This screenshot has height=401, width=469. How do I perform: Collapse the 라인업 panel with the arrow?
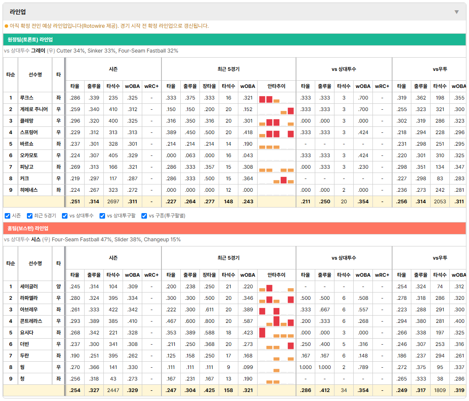pyautogui.click(x=457, y=12)
